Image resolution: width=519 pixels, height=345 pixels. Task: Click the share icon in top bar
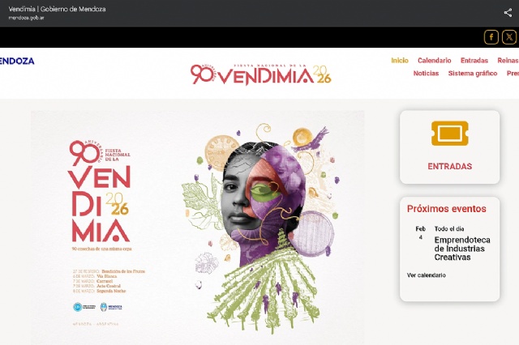click(x=508, y=13)
